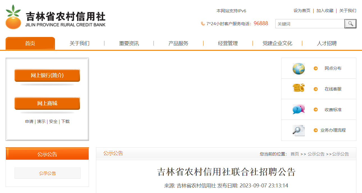Click the orange arrow beside 网点分布
Screen dimensions: 362x193
[316, 68]
